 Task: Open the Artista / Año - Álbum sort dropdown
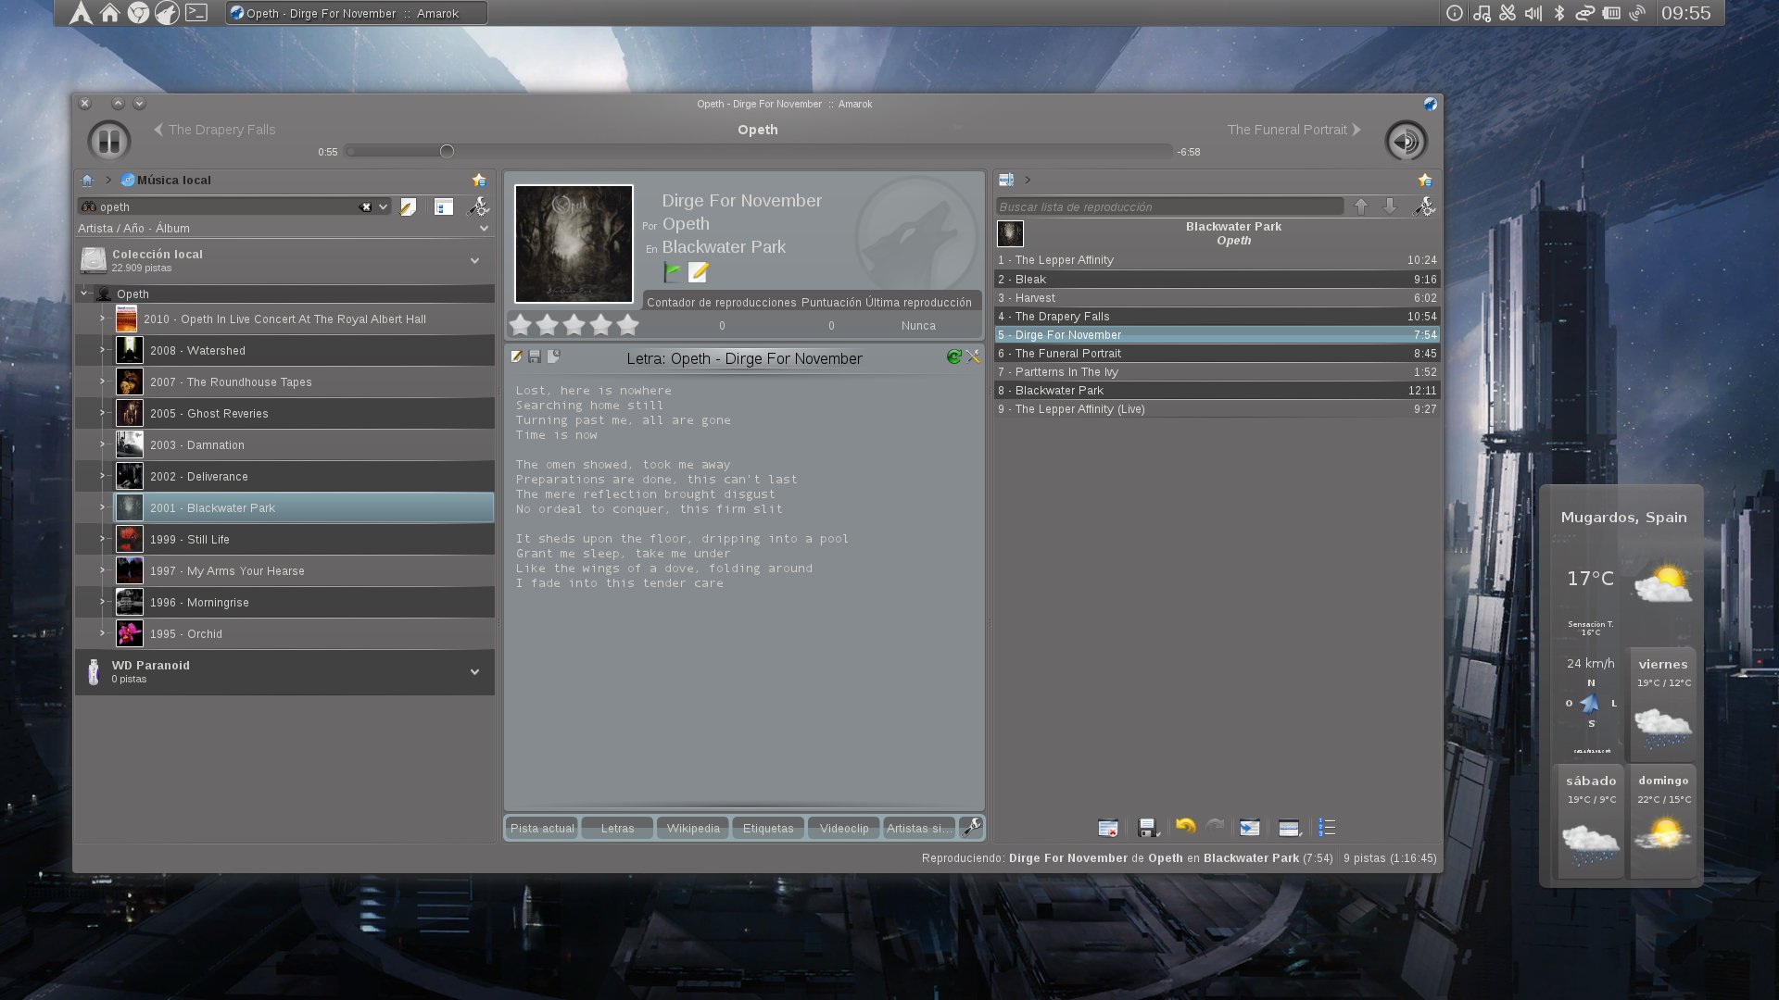tap(284, 228)
